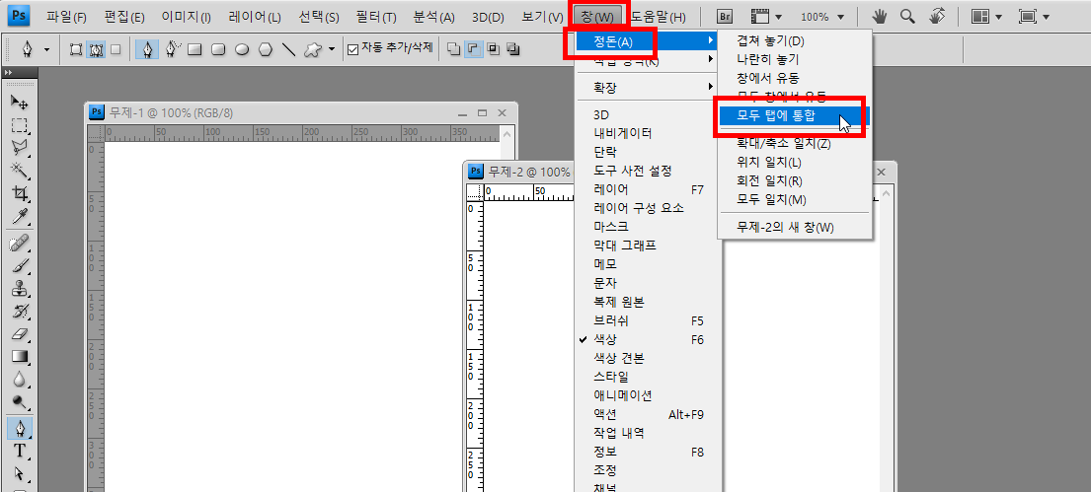Select the Eyedropper tool
This screenshot has height=492, width=1091.
pyautogui.click(x=20, y=217)
